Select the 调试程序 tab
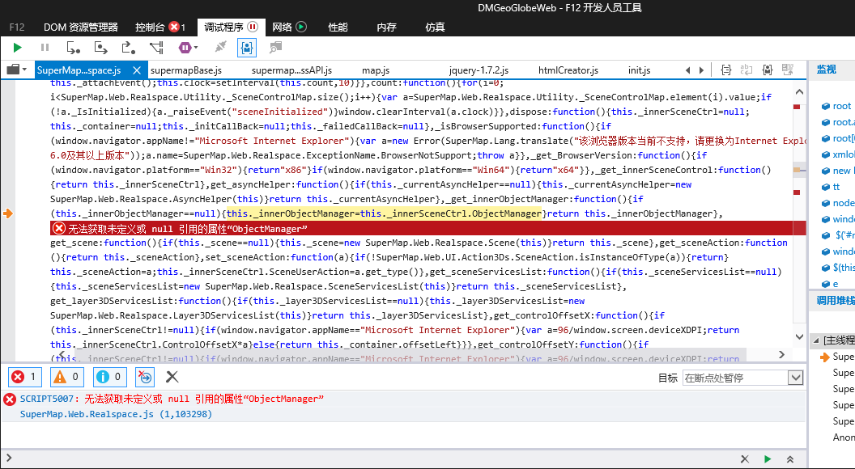 [232, 27]
